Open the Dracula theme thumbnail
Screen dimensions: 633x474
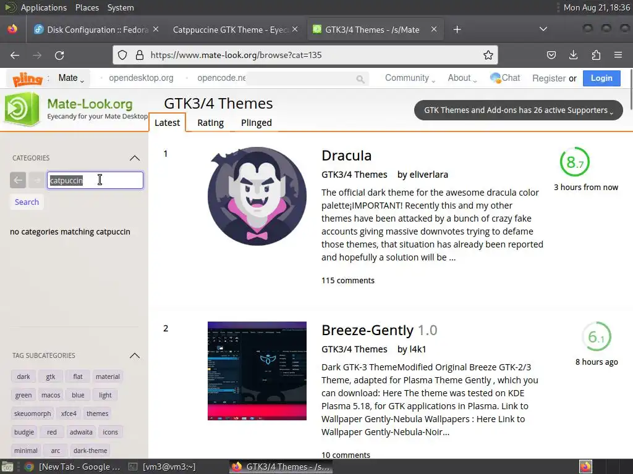coord(257,196)
